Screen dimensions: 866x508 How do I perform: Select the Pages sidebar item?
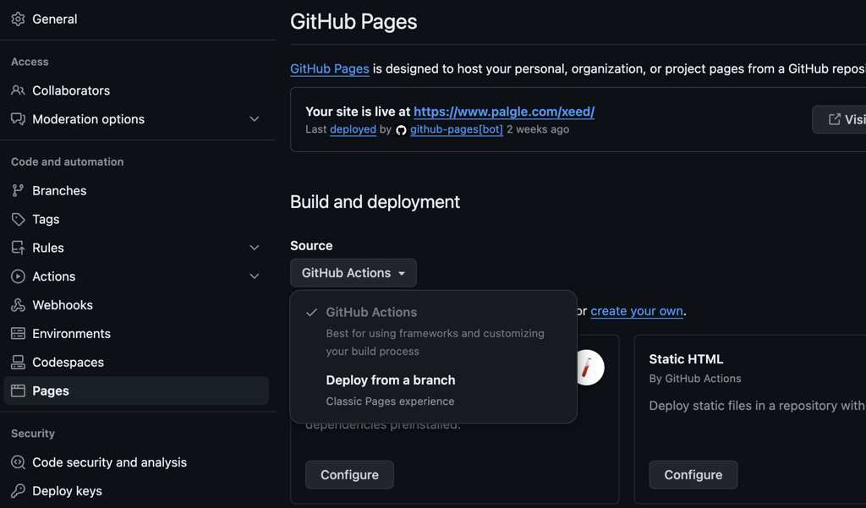pos(136,391)
